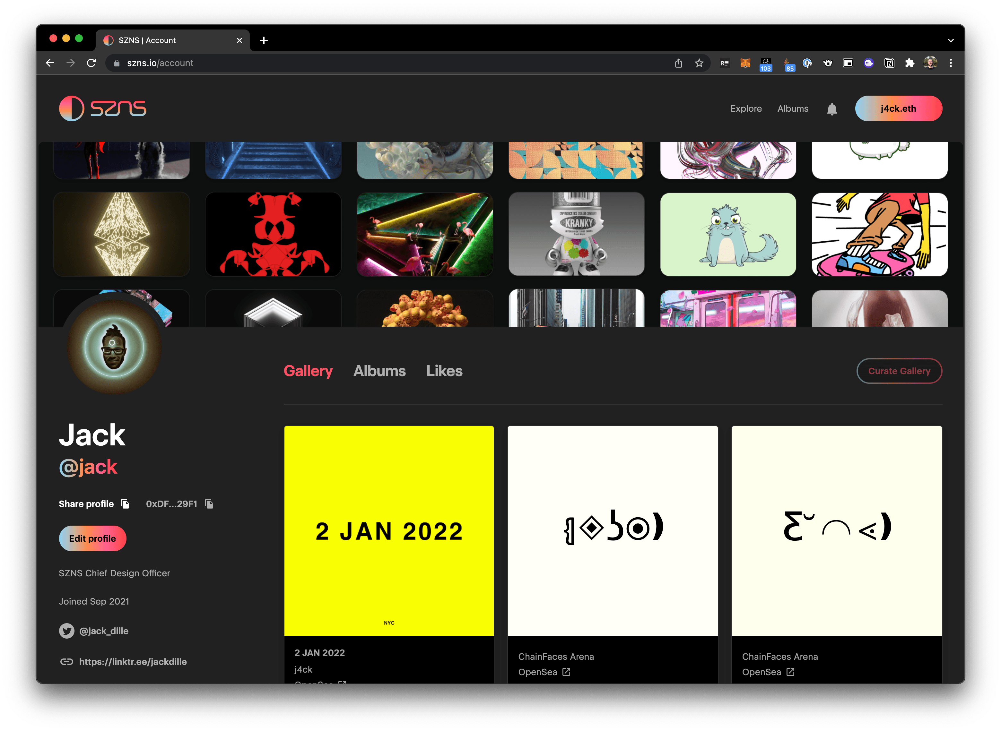The height and width of the screenshot is (731, 1001).
Task: Open Chrome three-dot menu
Action: 951,63
